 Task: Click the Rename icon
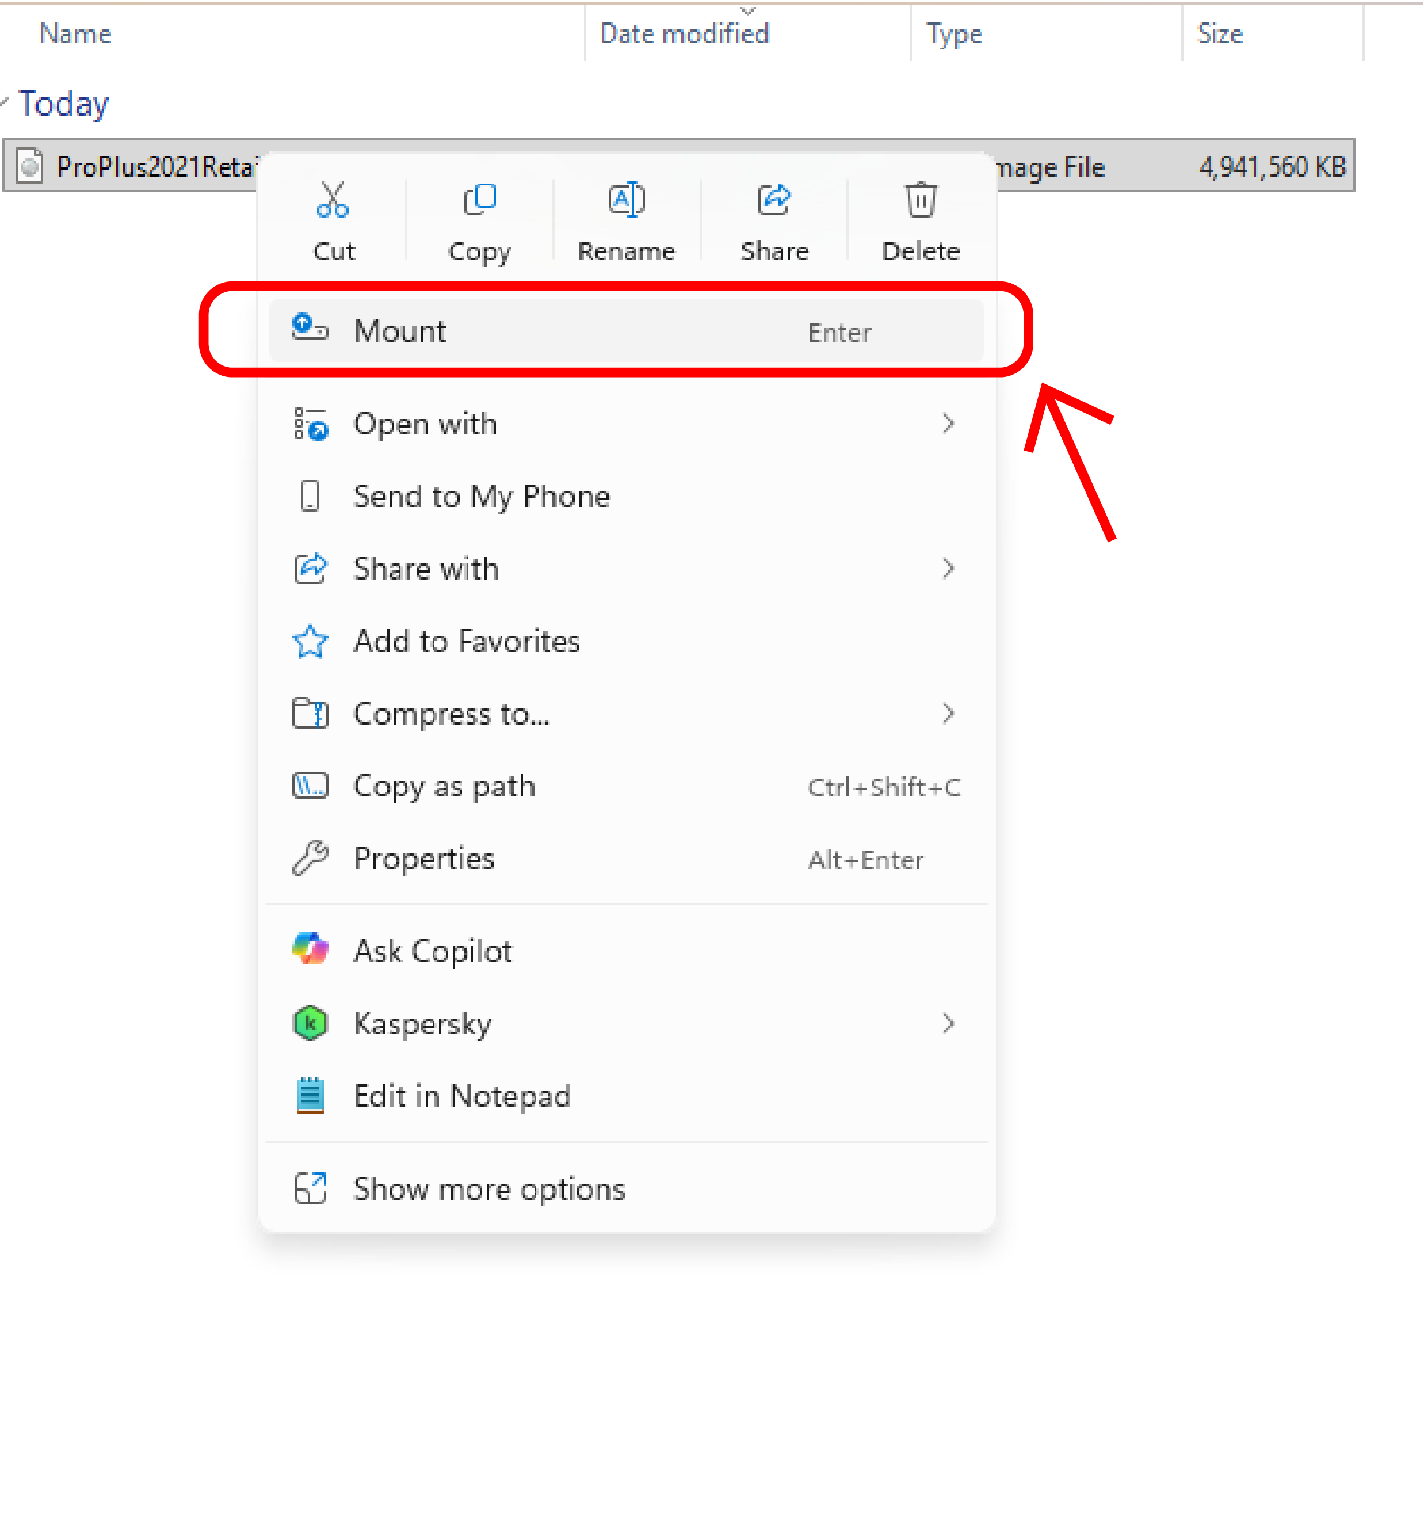pos(627,200)
